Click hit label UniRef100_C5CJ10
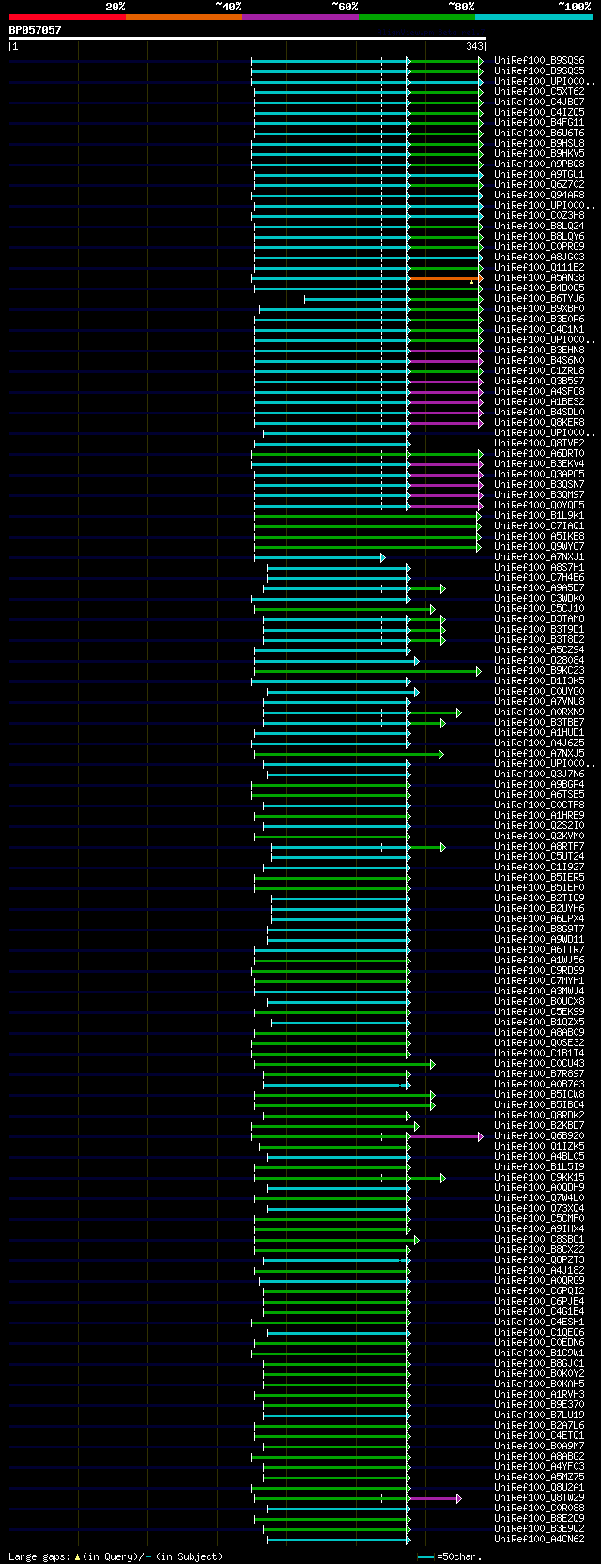Viewport: 601px width, 1564px height. 539,608
